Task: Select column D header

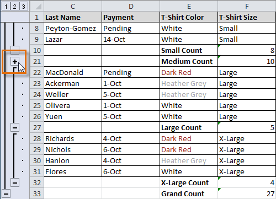Action: point(131,6)
